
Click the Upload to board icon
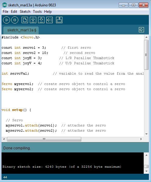coord(50,20)
